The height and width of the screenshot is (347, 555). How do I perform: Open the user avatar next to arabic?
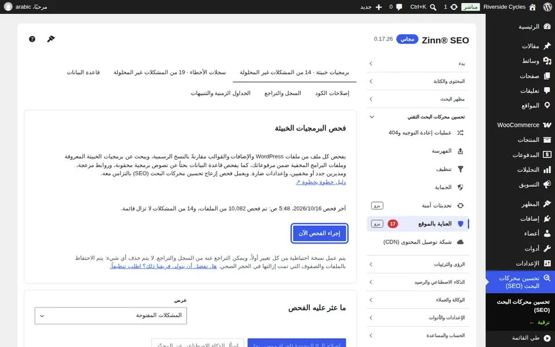pos(8,7)
